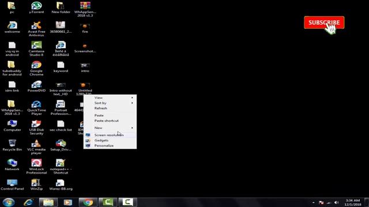Select the Warez-BB.org shortcut icon
Image resolution: width=369 pixels, height=207 pixels.
(61, 185)
